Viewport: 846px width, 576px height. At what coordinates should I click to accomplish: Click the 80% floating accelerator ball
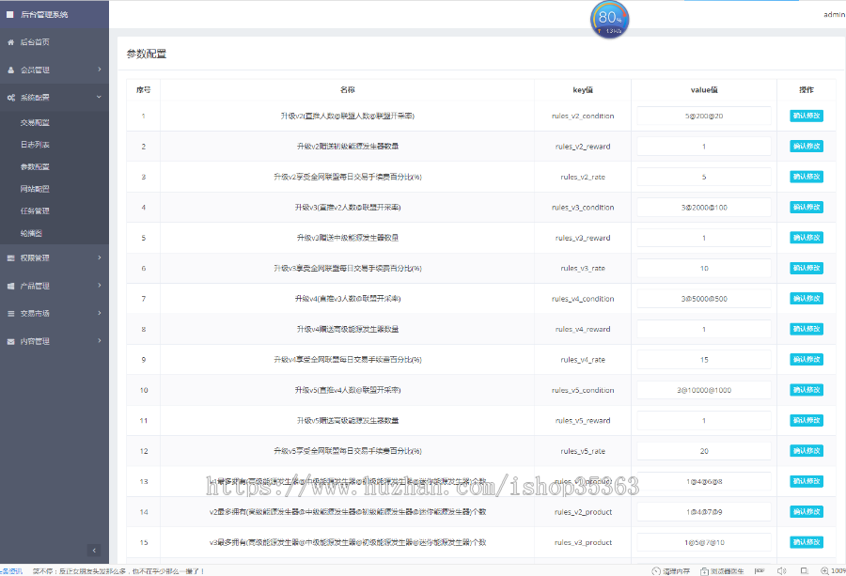click(x=610, y=20)
